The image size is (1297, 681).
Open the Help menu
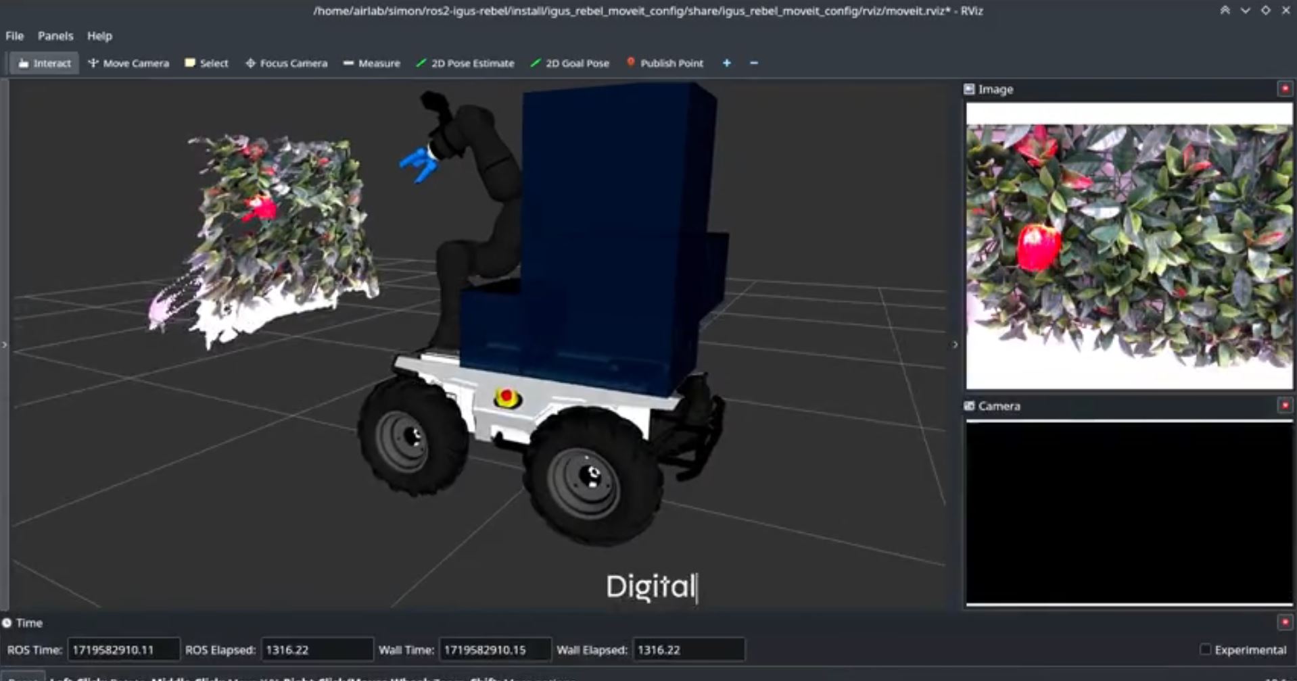point(99,36)
